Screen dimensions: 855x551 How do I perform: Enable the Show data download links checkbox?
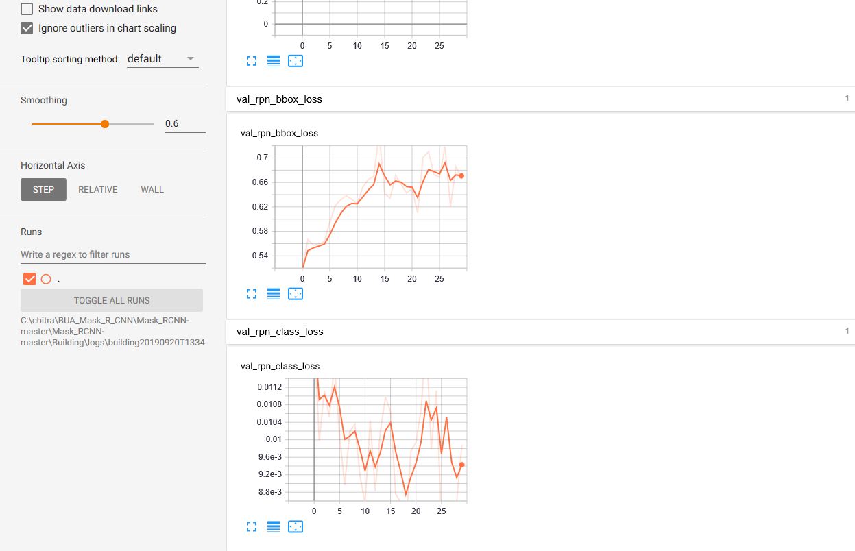click(x=27, y=9)
